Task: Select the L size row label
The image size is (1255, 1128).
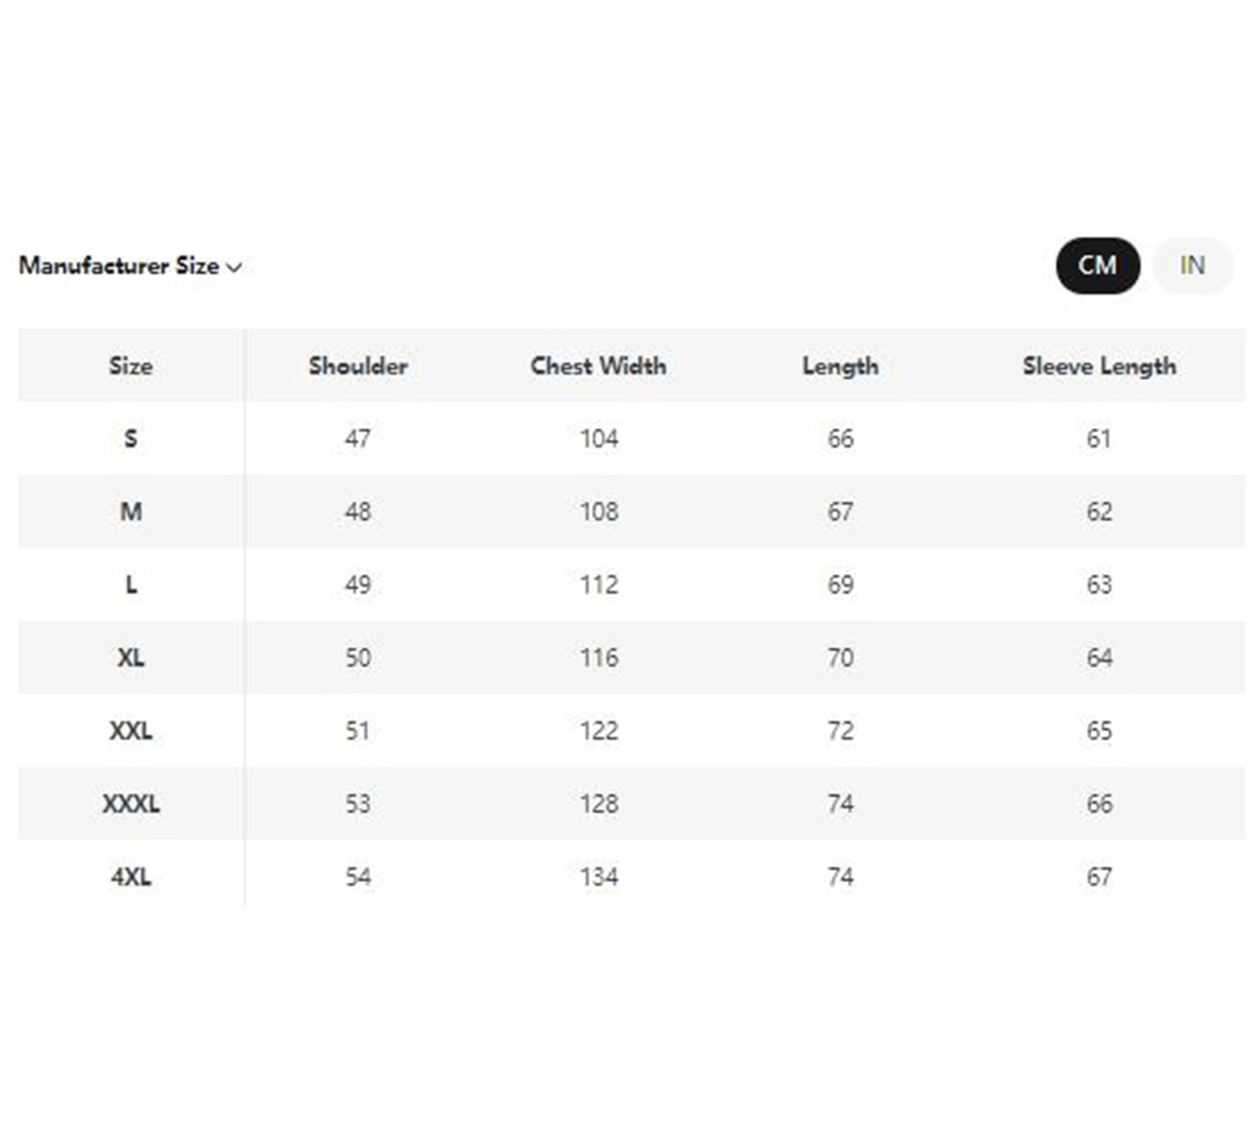Action: click(x=131, y=584)
